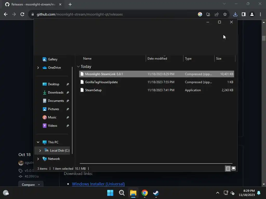The image size is (266, 199).
Task: Expand the OneDrive tree node
Action: [x=38, y=68]
